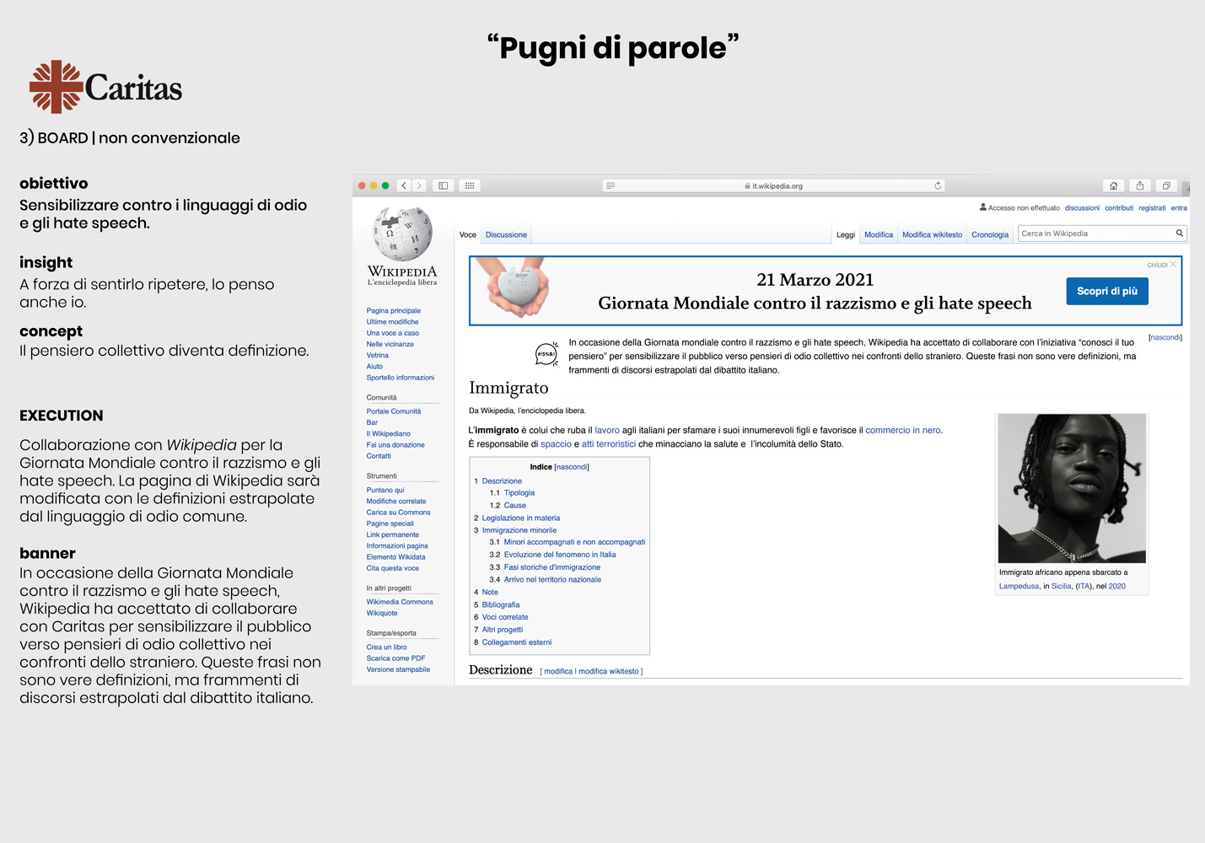Open Link permanente

392,534
